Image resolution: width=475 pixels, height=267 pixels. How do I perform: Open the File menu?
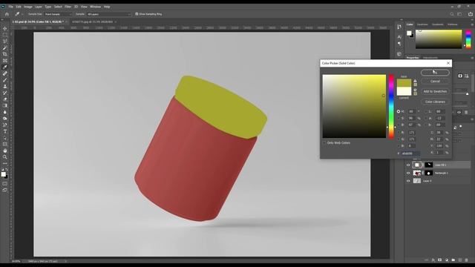[10, 7]
